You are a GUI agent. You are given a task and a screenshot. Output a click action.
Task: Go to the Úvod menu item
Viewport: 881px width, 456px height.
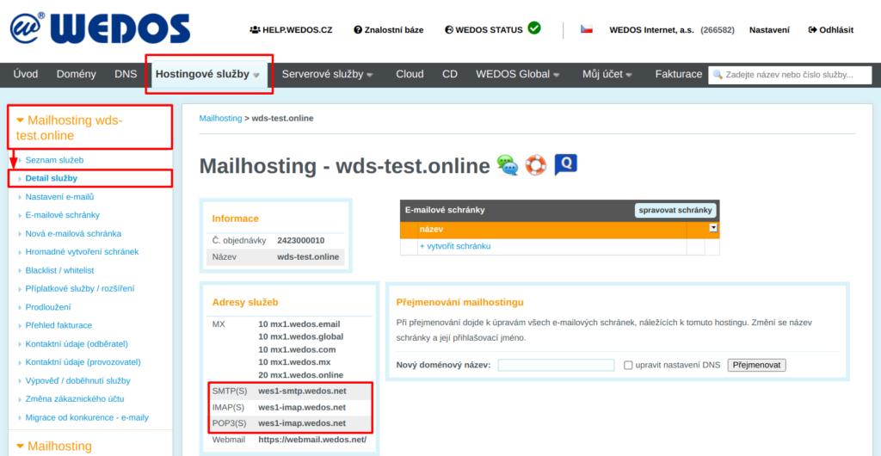[26, 74]
